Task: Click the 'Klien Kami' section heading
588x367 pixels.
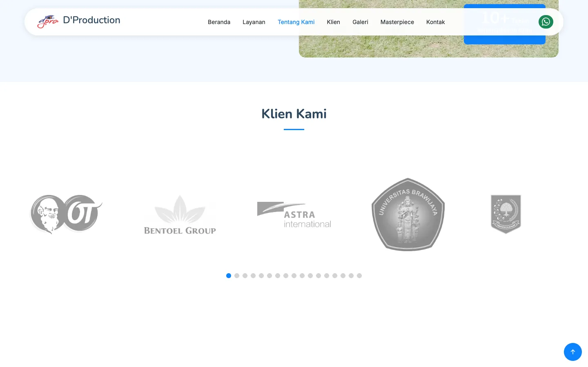Action: click(294, 114)
